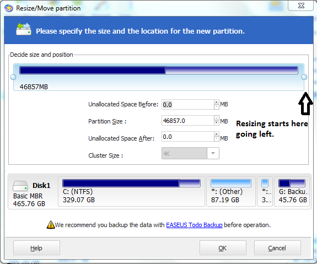Screen dimensions: 317x264
Task: Click the OK button
Action: [223, 248]
